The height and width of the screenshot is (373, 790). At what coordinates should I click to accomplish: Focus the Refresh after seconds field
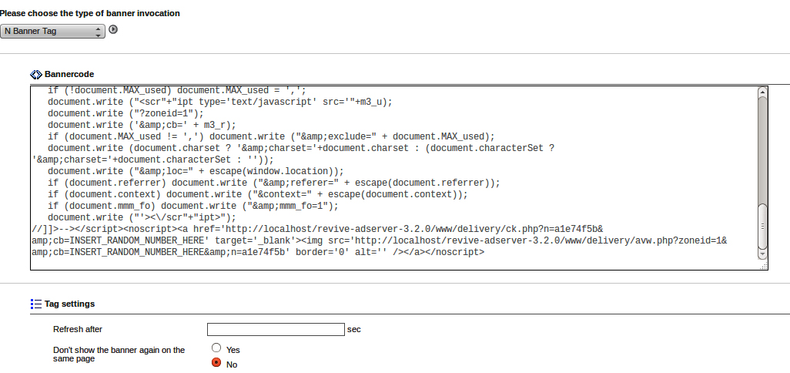click(x=275, y=329)
